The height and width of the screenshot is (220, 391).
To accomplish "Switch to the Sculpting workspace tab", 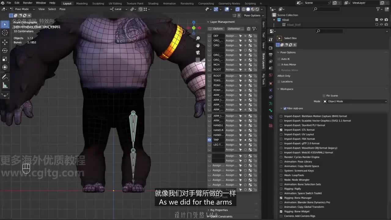I will click(98, 4).
